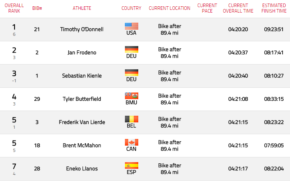Select athlete Tyler Butterfield

(82, 99)
